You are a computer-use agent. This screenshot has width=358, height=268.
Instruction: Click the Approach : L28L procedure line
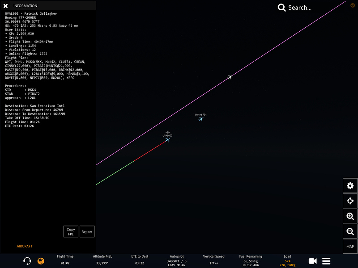[x=20, y=98]
